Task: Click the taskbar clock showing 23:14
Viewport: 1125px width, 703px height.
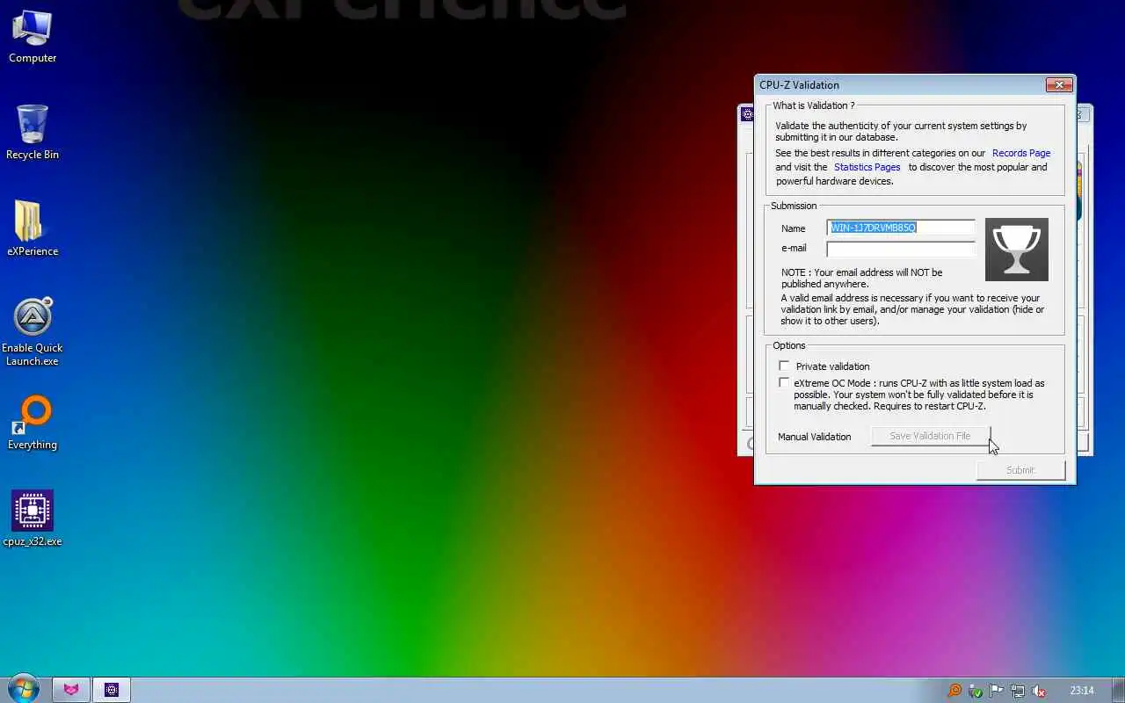Action: [x=1082, y=691]
